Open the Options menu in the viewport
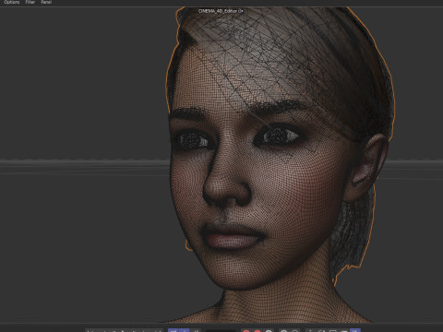Image resolution: width=443 pixels, height=332 pixels. click(x=12, y=2)
